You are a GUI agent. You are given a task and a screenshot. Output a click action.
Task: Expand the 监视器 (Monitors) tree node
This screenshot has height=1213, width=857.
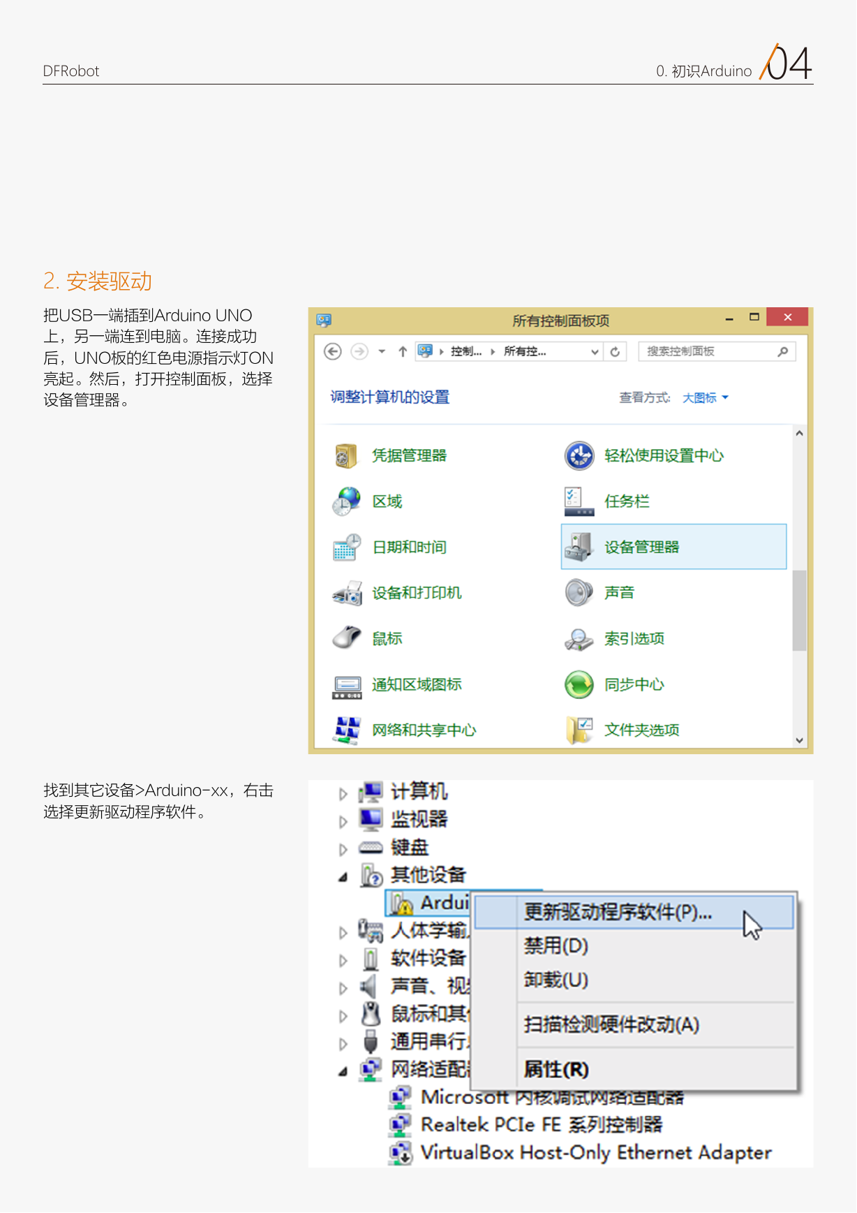click(343, 822)
